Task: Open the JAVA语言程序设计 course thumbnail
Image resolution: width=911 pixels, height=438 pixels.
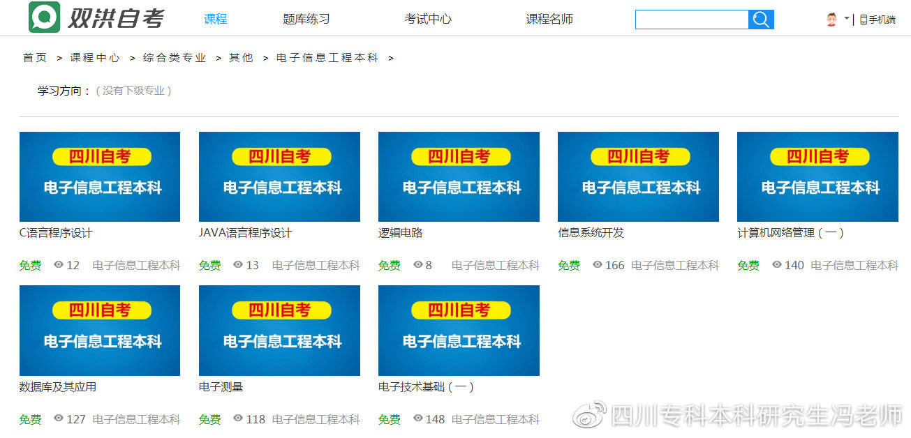Action: [x=279, y=176]
